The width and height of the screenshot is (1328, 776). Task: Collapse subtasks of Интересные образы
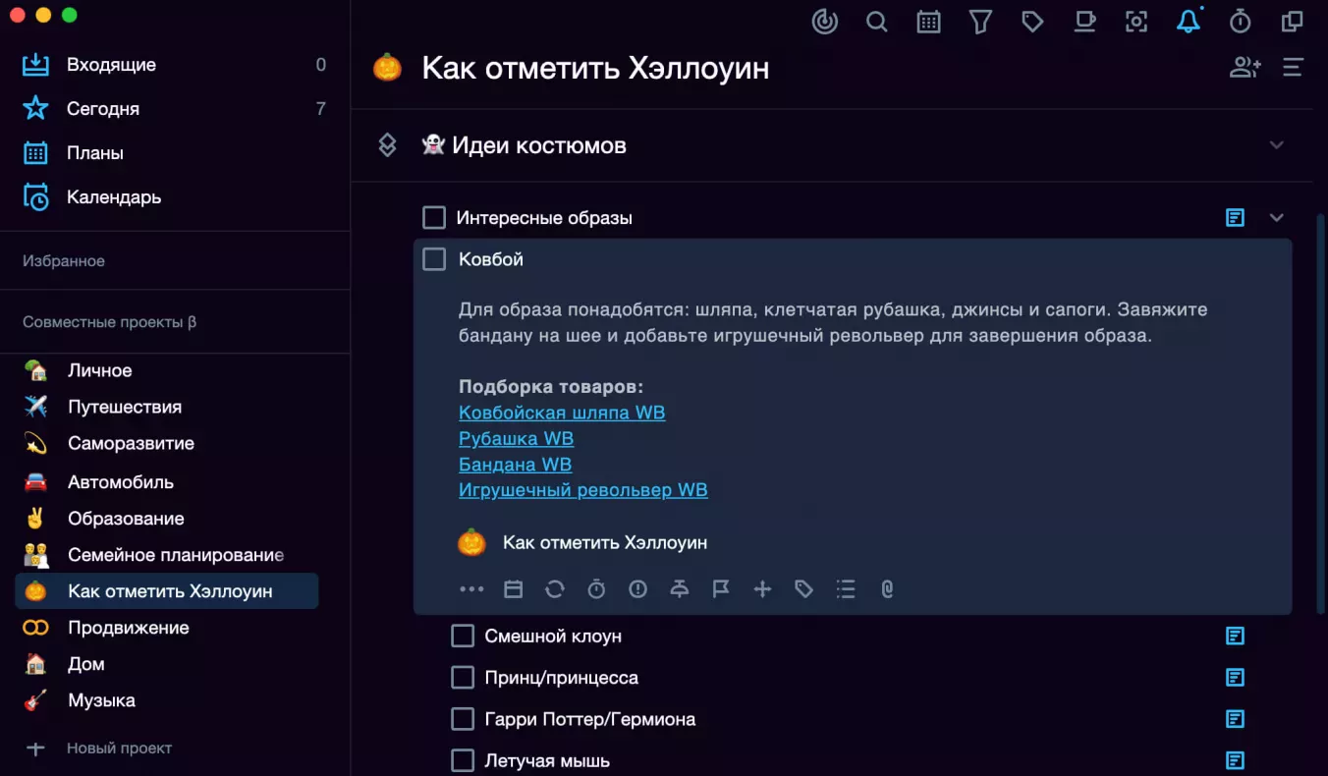click(1277, 218)
